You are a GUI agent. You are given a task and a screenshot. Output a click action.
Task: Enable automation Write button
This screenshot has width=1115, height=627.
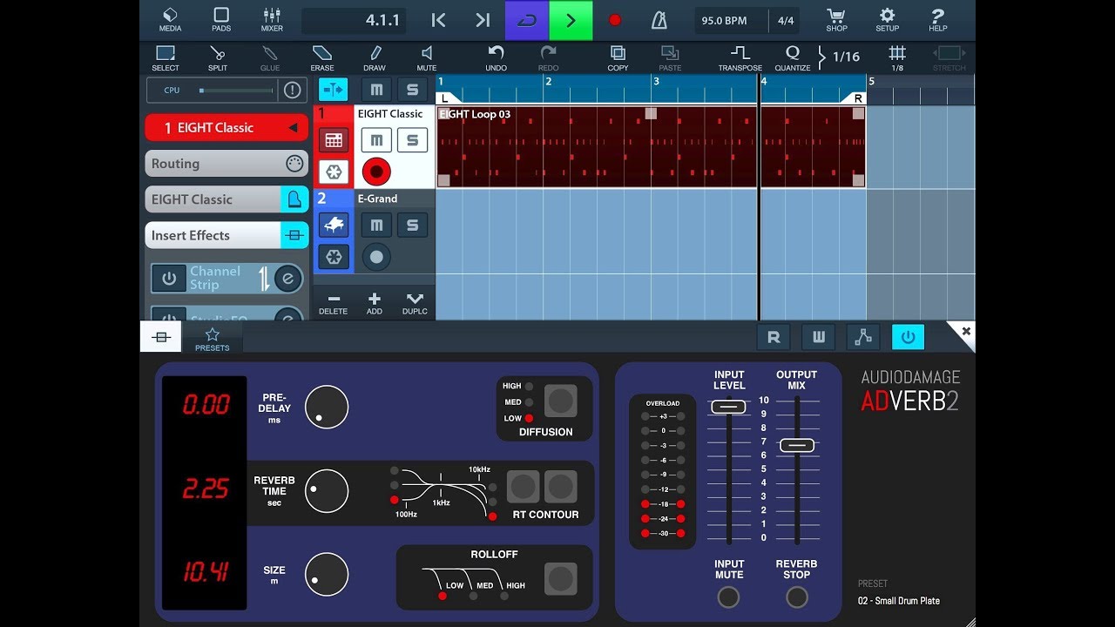818,337
